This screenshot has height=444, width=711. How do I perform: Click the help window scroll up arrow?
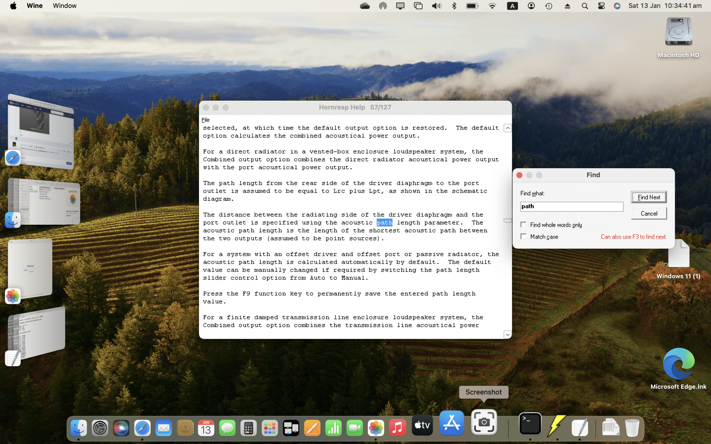[508, 128]
